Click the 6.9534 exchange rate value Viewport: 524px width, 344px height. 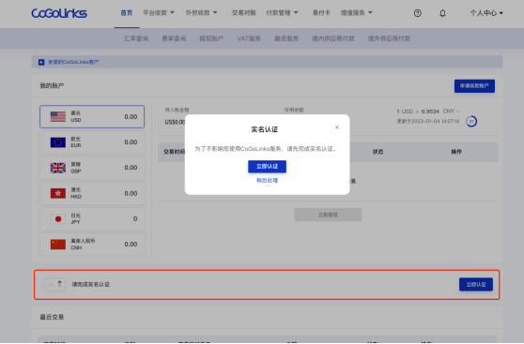pyautogui.click(x=430, y=112)
